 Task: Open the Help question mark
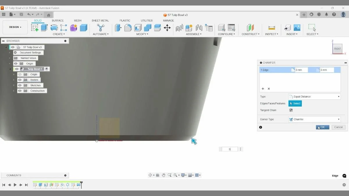point(334,15)
